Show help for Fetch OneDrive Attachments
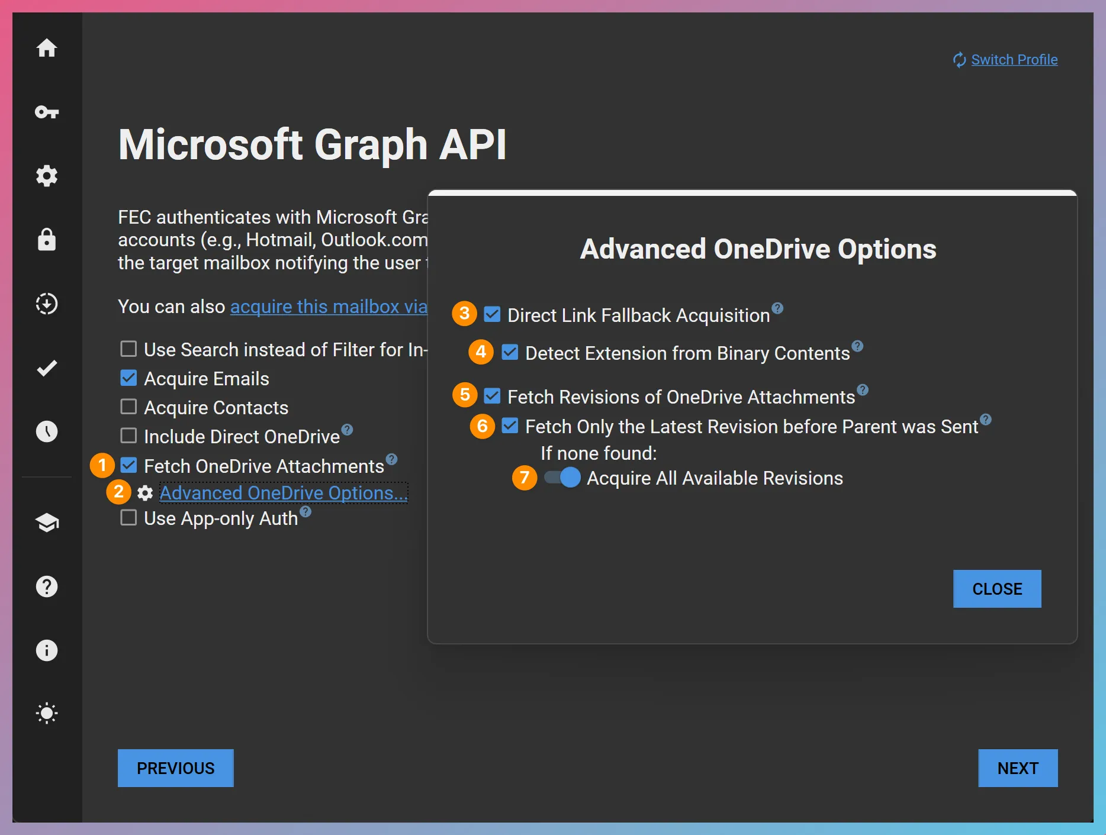The height and width of the screenshot is (835, 1106). click(x=391, y=459)
